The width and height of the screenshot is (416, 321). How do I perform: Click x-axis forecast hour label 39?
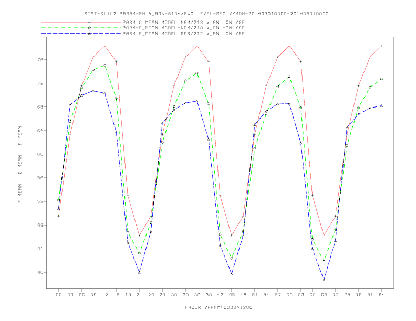click(x=209, y=295)
